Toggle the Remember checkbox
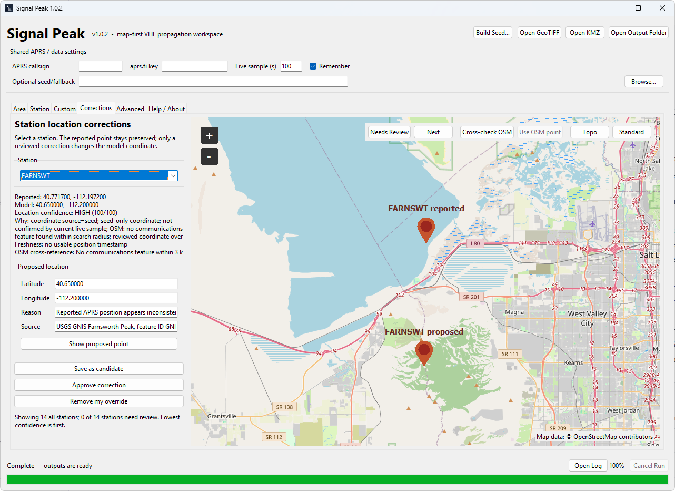Image resolution: width=675 pixels, height=491 pixels. point(313,66)
